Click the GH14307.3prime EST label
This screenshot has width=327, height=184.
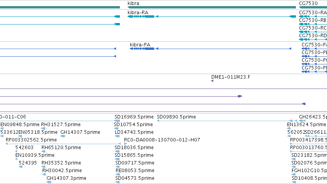pyautogui.click(x=66, y=178)
